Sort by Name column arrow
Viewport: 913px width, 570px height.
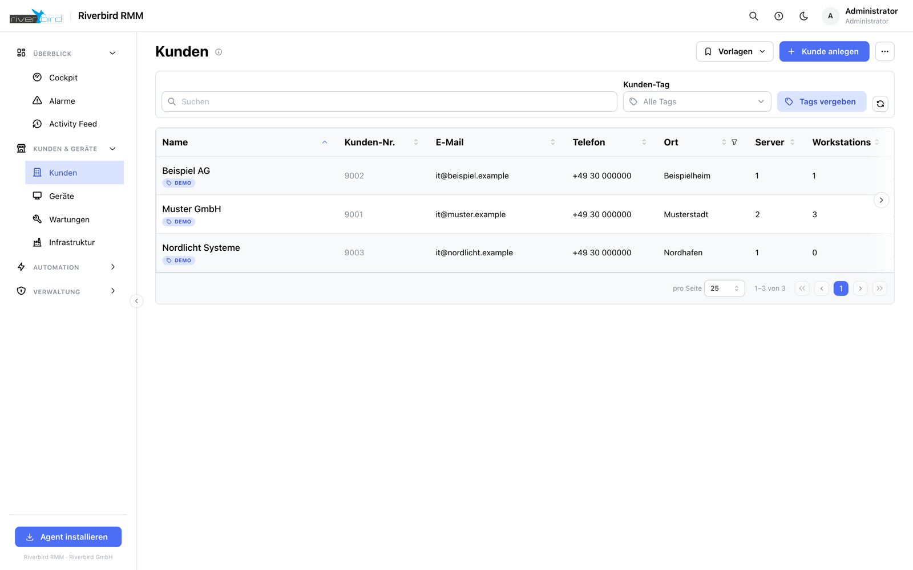(x=325, y=142)
